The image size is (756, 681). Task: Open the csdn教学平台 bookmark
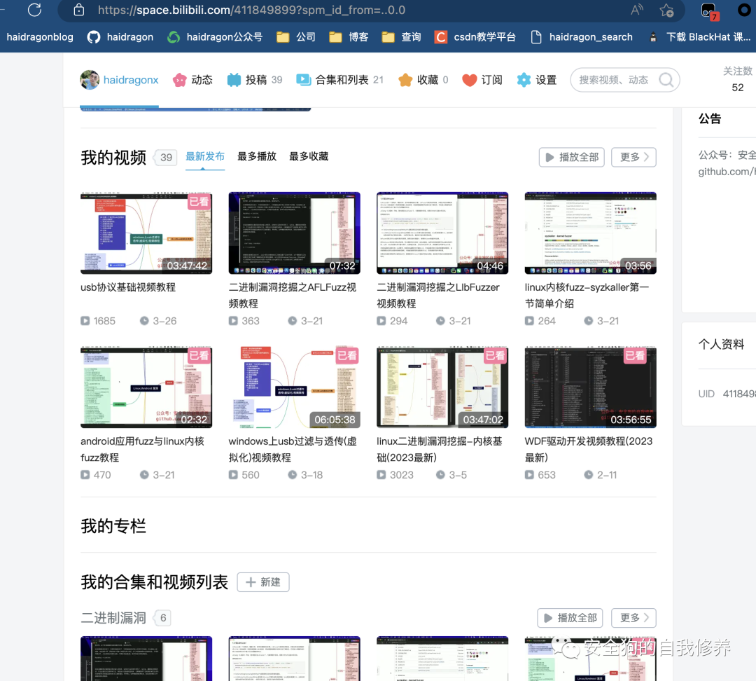pyautogui.click(x=475, y=37)
